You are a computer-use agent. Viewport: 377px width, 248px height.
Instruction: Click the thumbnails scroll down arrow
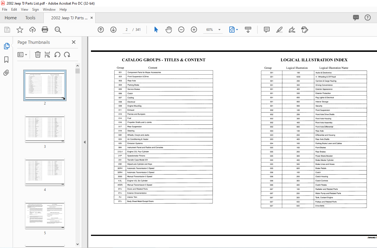tap(77, 244)
